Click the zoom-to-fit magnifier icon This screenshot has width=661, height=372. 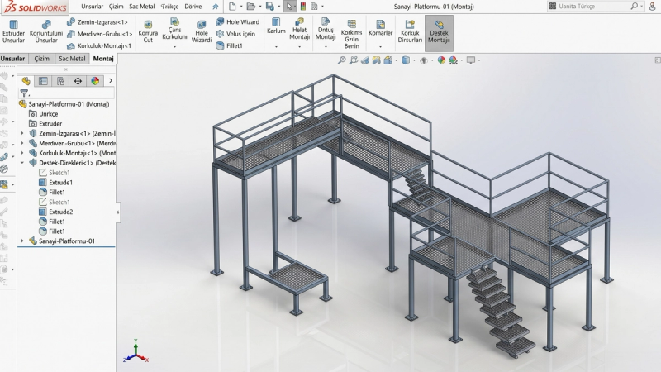point(342,60)
